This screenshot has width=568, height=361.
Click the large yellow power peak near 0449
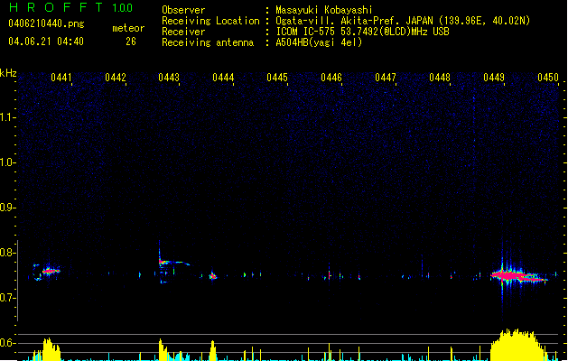[x=517, y=345]
